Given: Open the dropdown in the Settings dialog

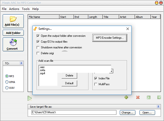Looking at the screenshot, I should [112, 71].
